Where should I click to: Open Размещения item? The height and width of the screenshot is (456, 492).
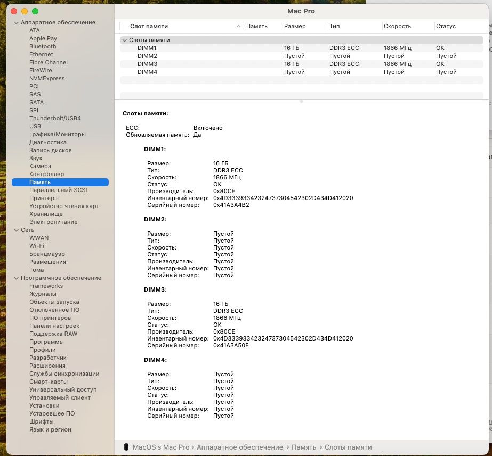[47, 262]
